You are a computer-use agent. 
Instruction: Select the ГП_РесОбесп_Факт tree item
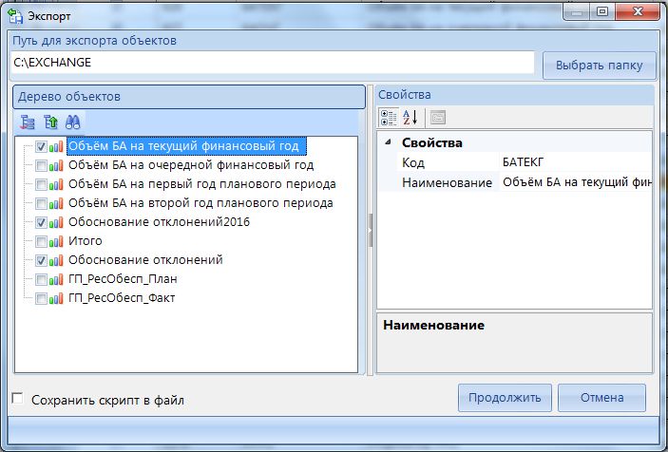pos(122,297)
